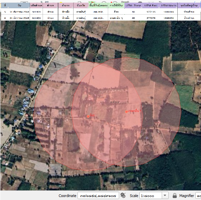Click the อำเภอ column header
Viewport: 201px width, 200px height.
[x=66, y=6]
